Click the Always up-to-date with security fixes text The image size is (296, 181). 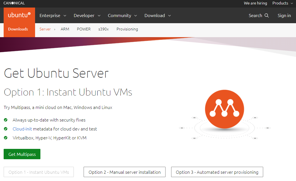point(49,120)
